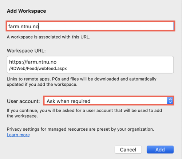
Task: Click the Add button
Action: point(160,150)
